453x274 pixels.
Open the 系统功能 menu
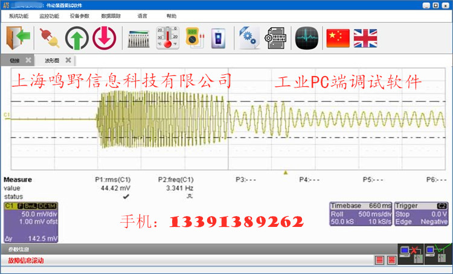tap(19, 16)
